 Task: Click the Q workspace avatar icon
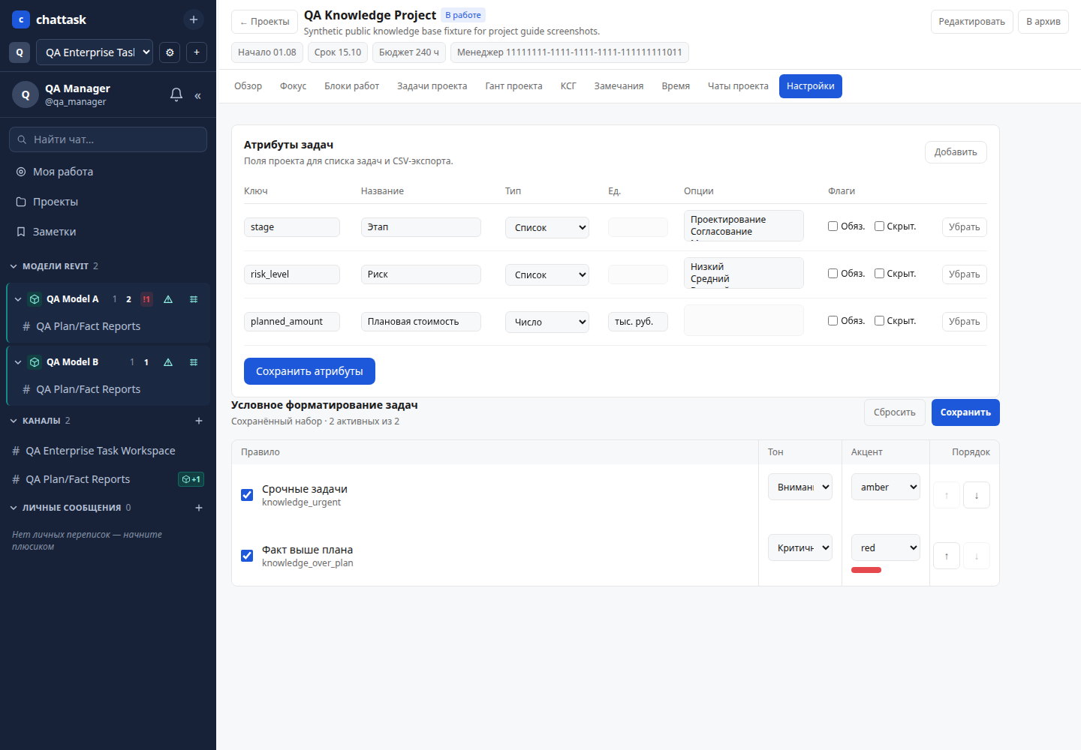click(x=20, y=52)
